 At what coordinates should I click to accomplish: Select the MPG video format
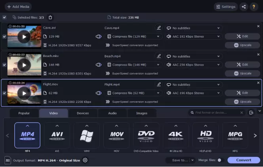(235, 135)
